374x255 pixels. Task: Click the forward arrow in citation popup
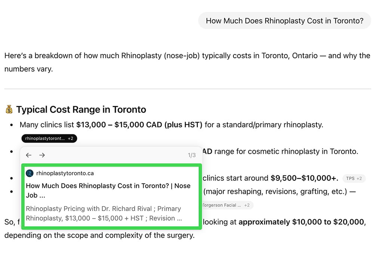42,155
